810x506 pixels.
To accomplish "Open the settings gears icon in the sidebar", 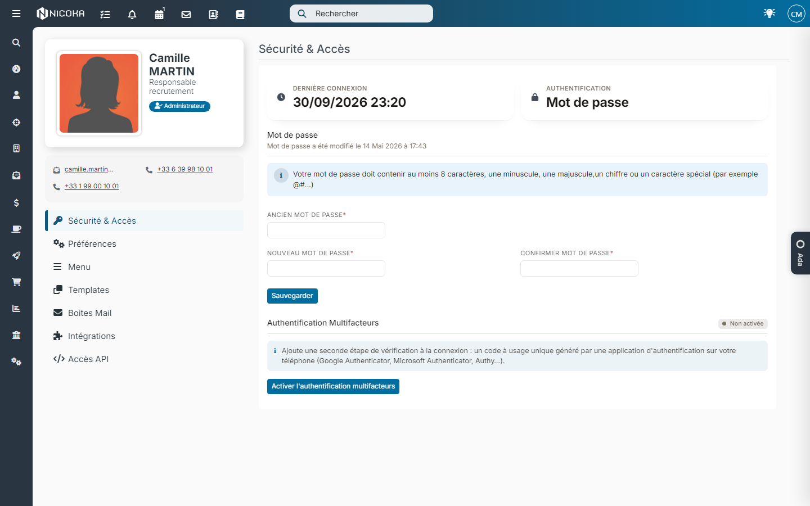I will pos(16,362).
